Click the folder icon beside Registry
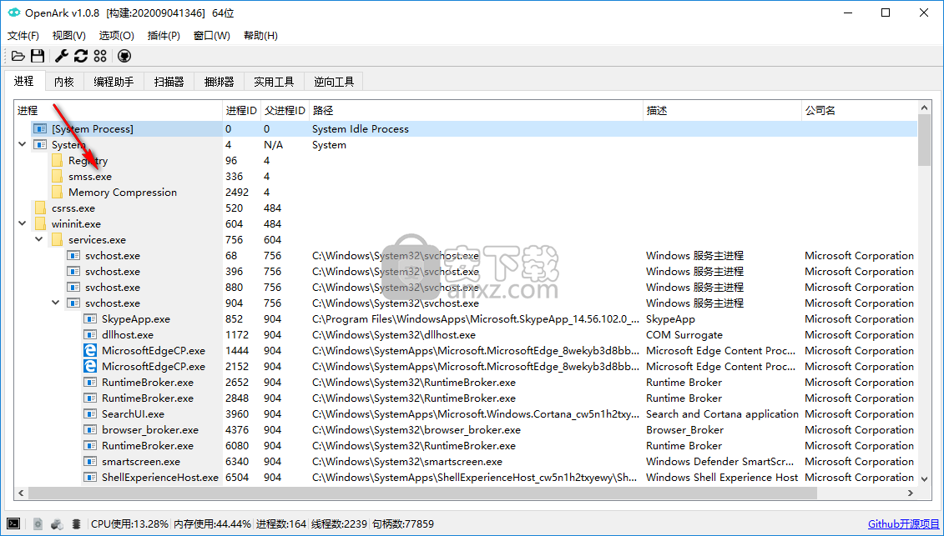This screenshot has height=536, width=944. (58, 161)
